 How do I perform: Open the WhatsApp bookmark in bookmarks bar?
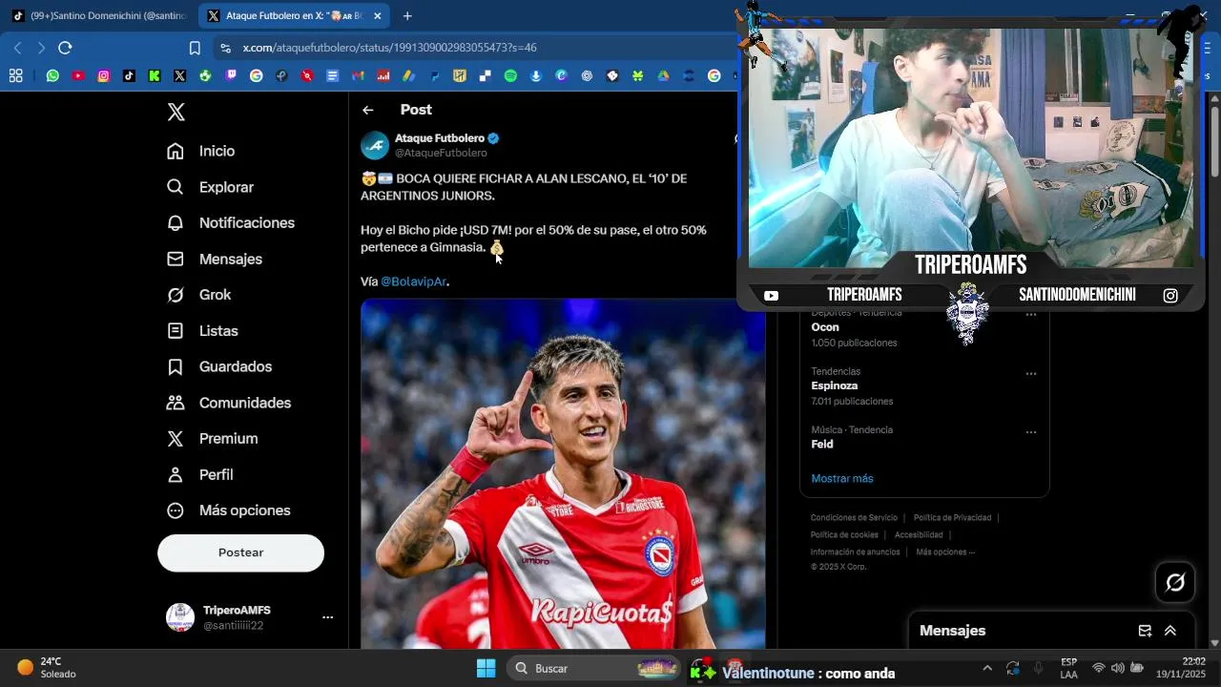point(52,75)
